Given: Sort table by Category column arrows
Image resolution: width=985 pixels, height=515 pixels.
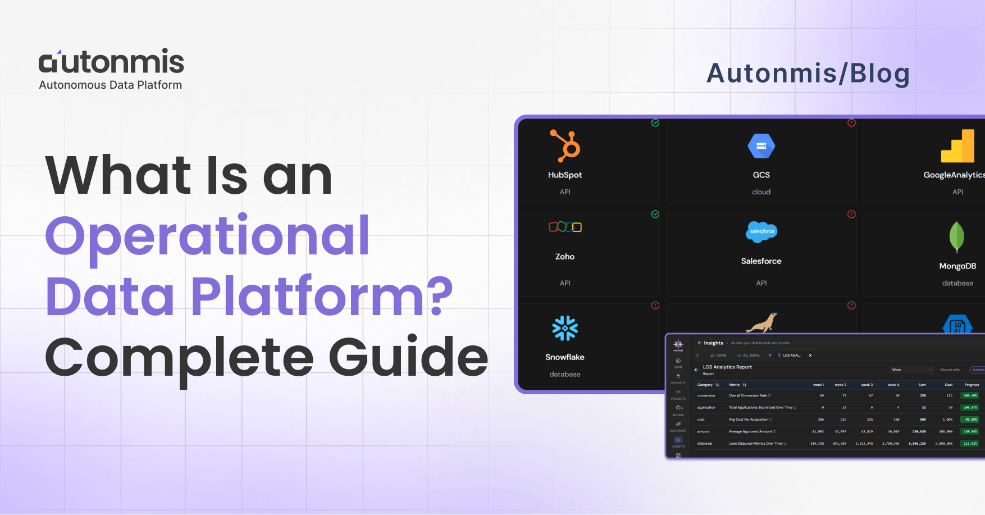Looking at the screenshot, I should click(x=717, y=385).
